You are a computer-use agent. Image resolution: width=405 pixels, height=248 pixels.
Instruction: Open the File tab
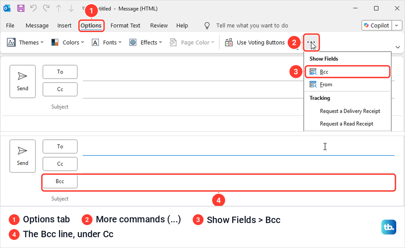10,25
